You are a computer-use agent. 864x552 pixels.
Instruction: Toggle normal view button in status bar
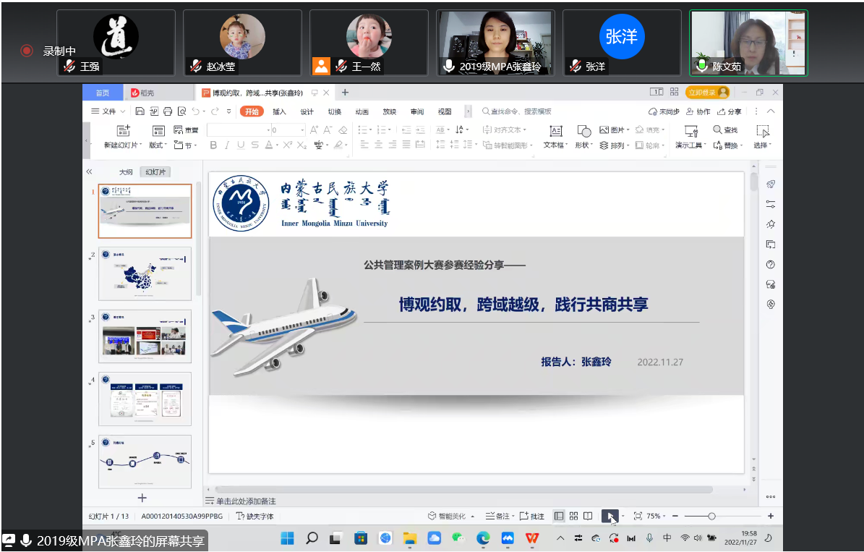tap(558, 516)
